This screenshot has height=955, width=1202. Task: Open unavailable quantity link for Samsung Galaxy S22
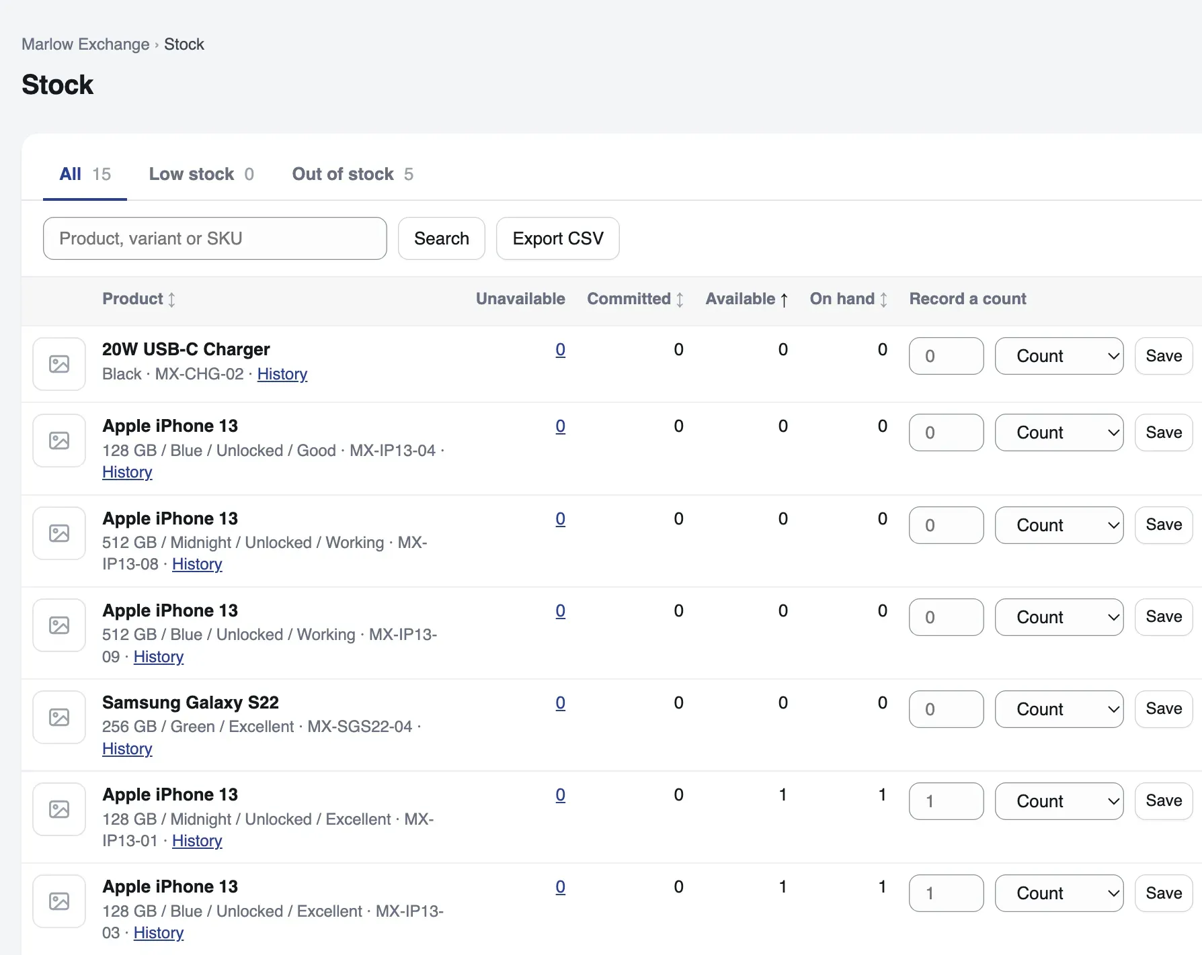[560, 703]
